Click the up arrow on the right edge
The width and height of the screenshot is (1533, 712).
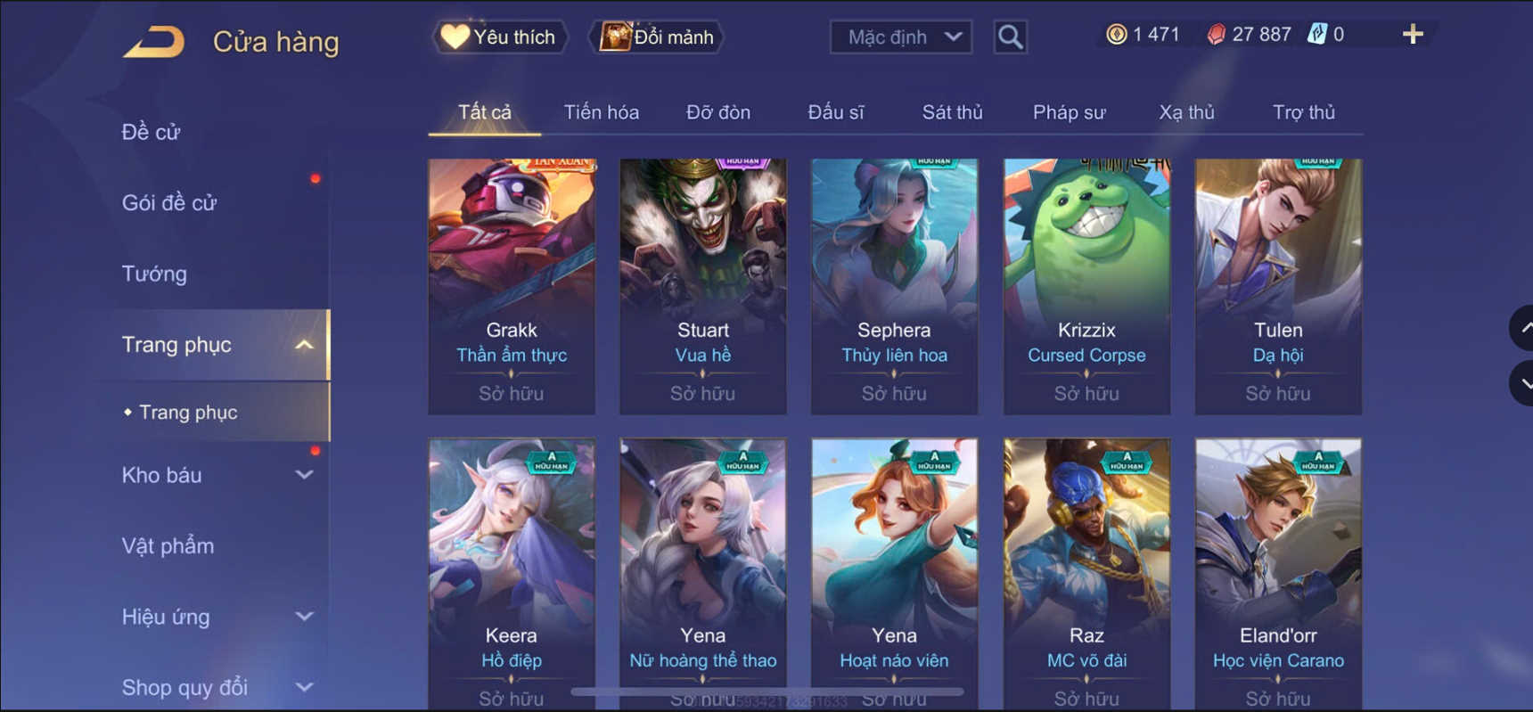click(x=1522, y=328)
